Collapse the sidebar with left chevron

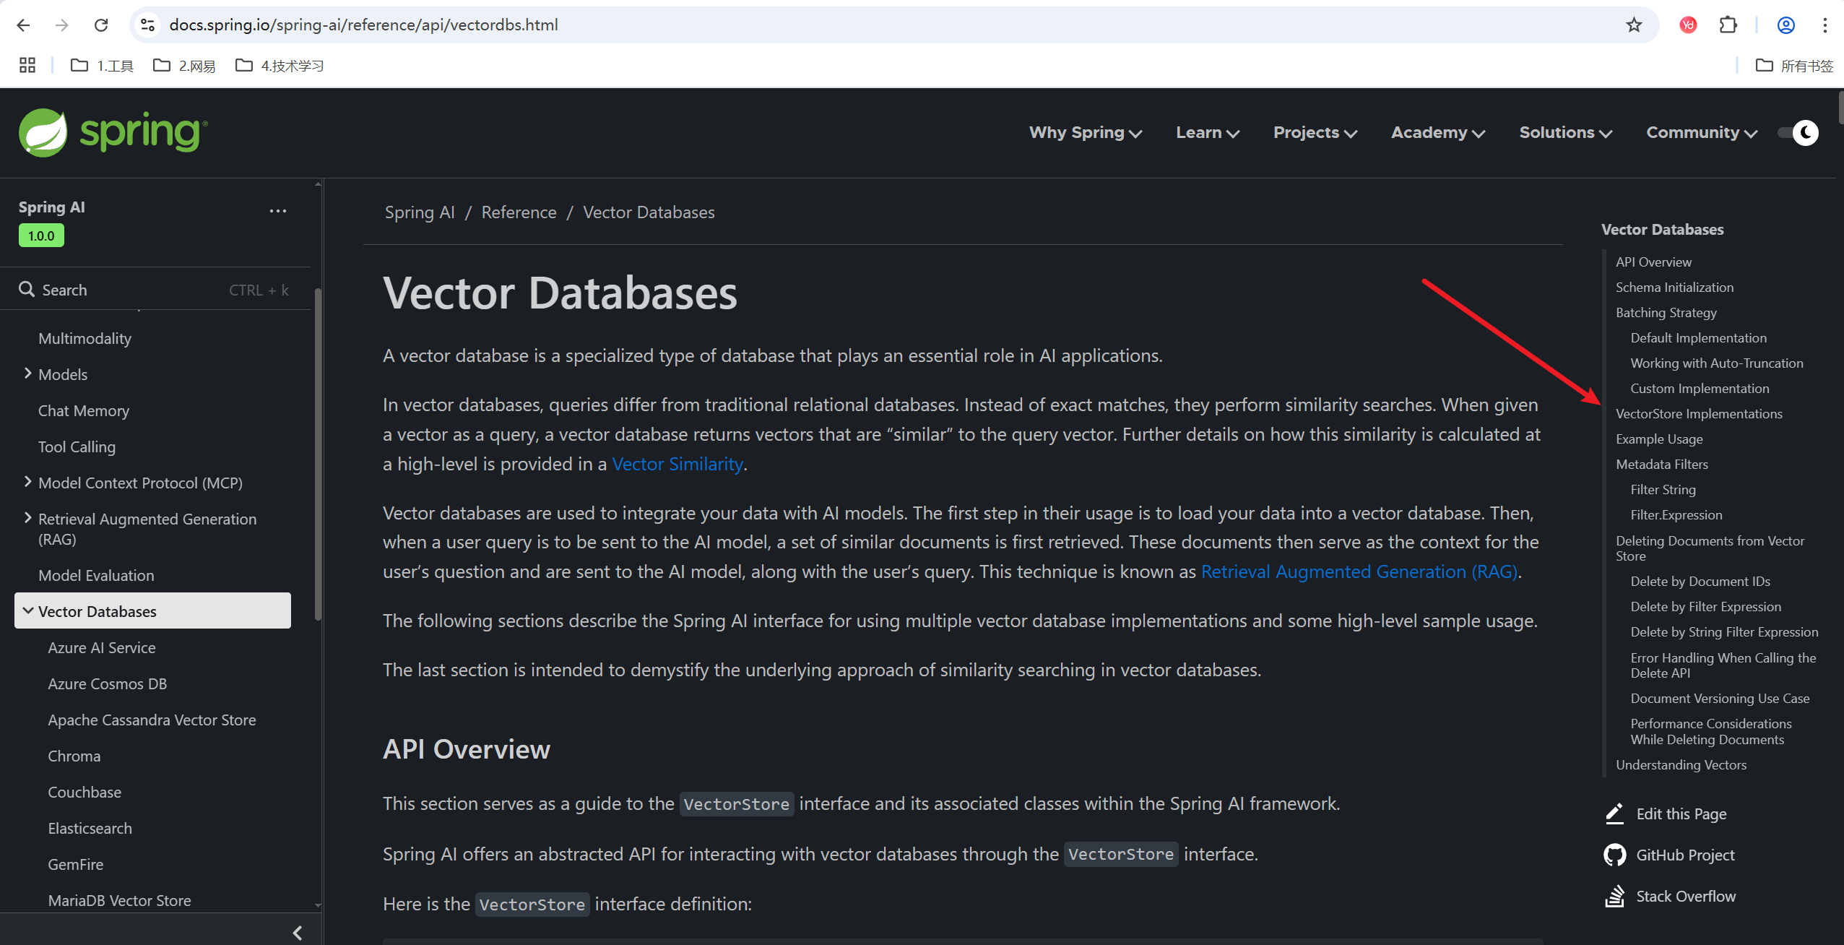point(297,932)
